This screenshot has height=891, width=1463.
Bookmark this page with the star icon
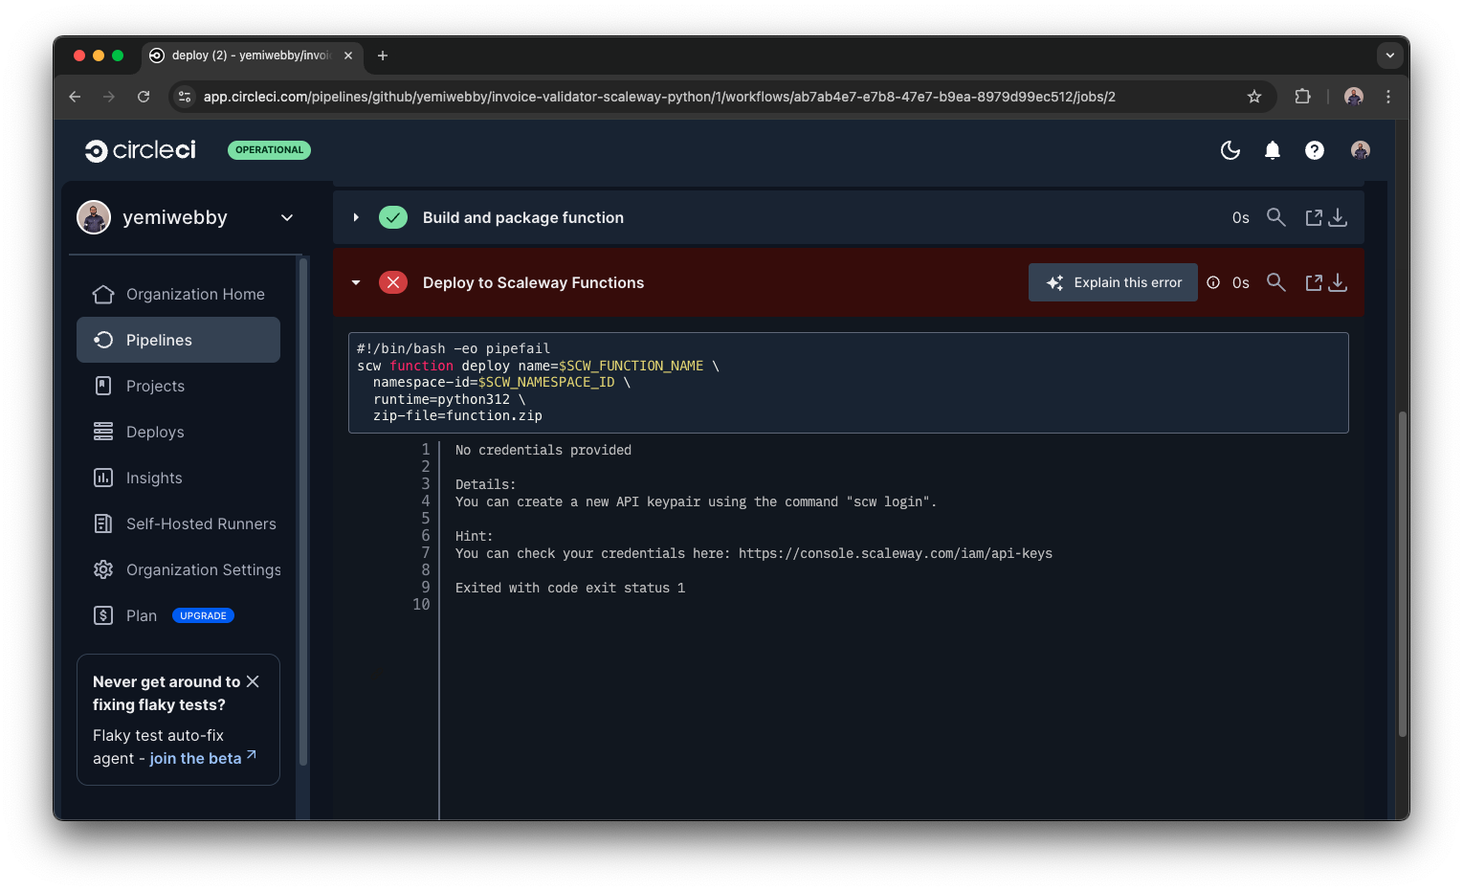click(1254, 97)
